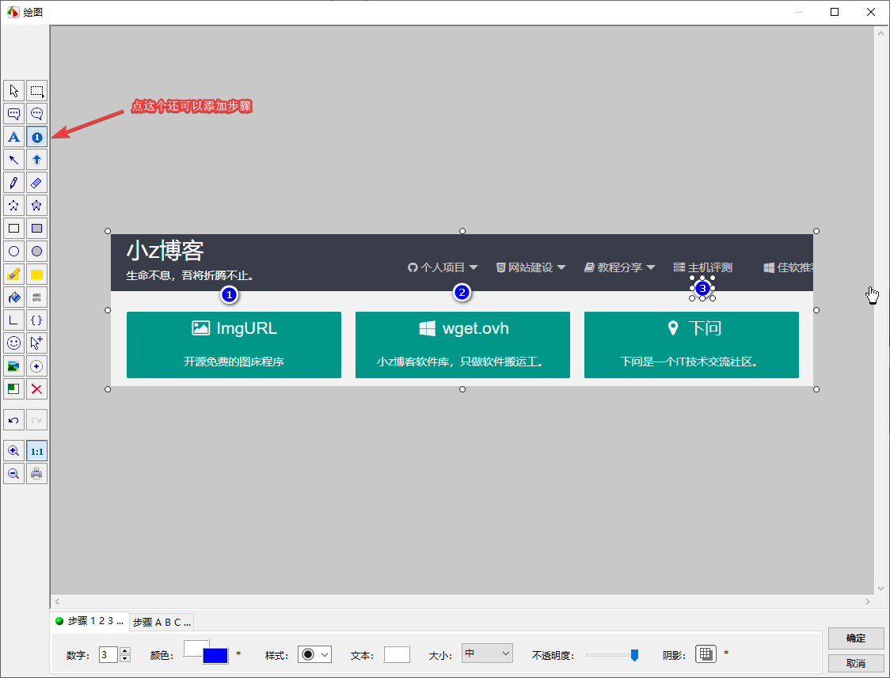Toggle the 1:1 actual size view
The height and width of the screenshot is (678, 890).
pos(36,451)
